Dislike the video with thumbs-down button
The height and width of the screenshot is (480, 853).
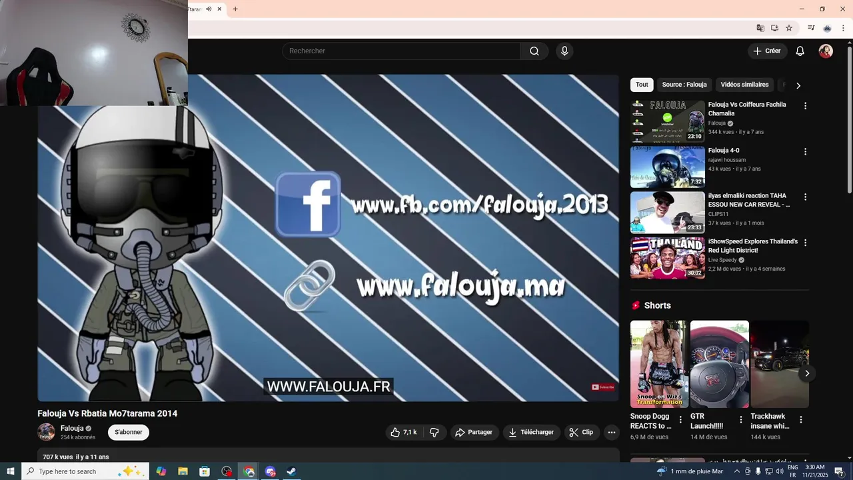point(434,432)
